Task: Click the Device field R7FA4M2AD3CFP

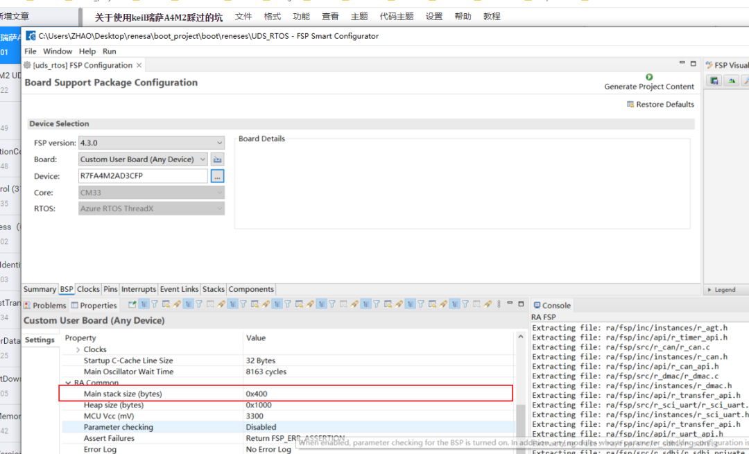Action: click(x=143, y=175)
